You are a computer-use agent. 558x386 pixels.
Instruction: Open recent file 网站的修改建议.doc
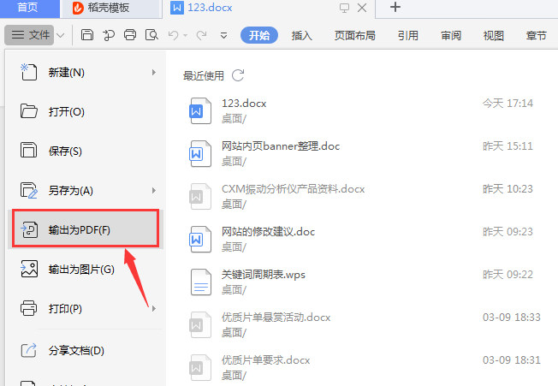(x=363, y=239)
